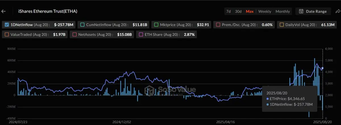Enable the ValueTraded series checkbox
The height and width of the screenshot is (125, 341).
coord(7,35)
